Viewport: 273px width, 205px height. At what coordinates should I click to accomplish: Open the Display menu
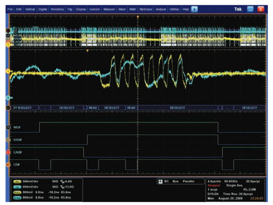coord(81,9)
